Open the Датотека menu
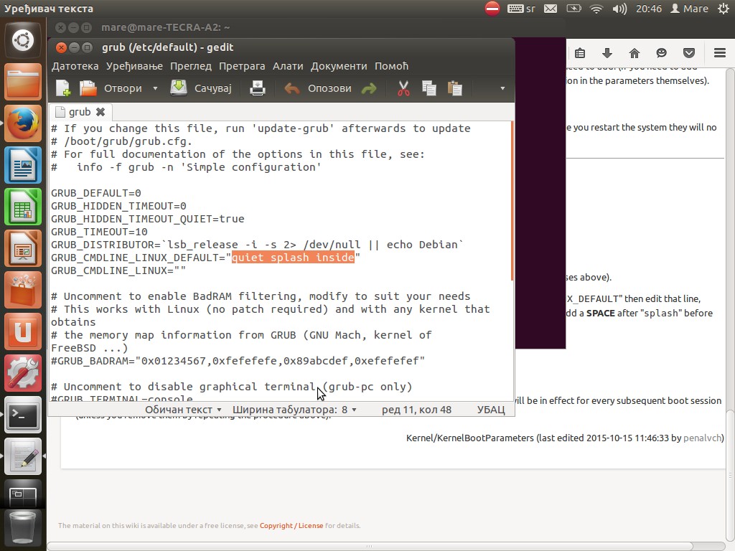The image size is (735, 551). point(75,66)
